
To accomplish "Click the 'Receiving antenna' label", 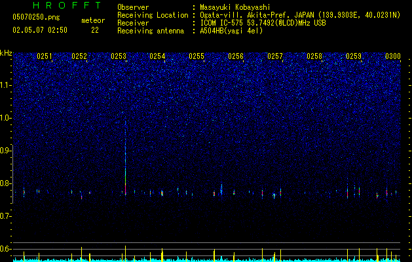I will point(151,31).
